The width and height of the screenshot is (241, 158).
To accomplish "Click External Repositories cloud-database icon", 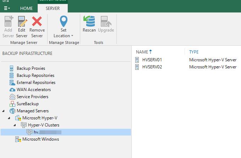I will pos(12,83).
